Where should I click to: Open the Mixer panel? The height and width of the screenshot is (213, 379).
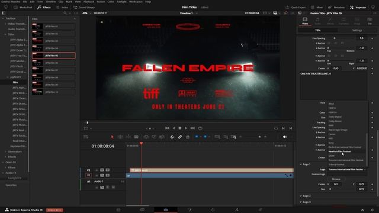[x=317, y=8]
